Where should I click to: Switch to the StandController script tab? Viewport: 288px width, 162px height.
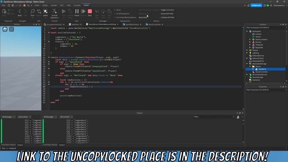154,24
